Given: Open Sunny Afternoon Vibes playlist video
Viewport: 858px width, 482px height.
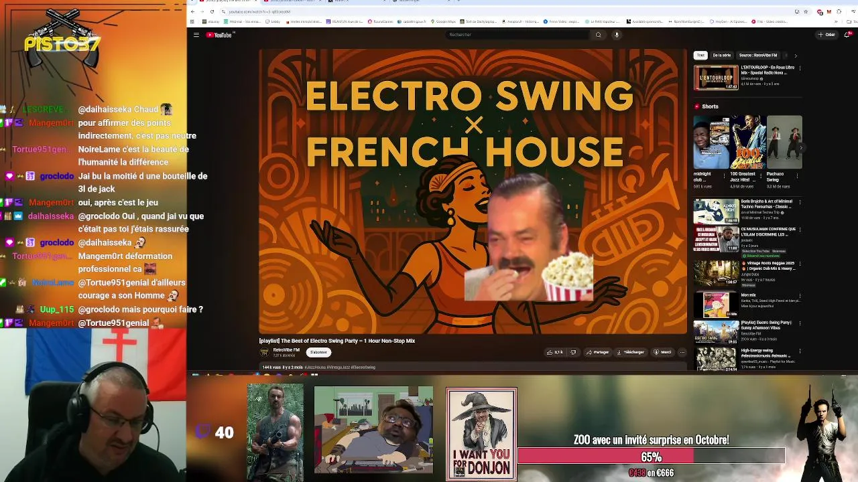Looking at the screenshot, I should (x=716, y=332).
